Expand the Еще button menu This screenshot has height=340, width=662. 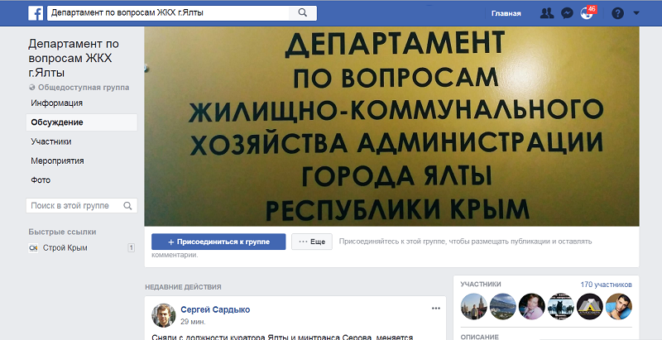click(312, 242)
